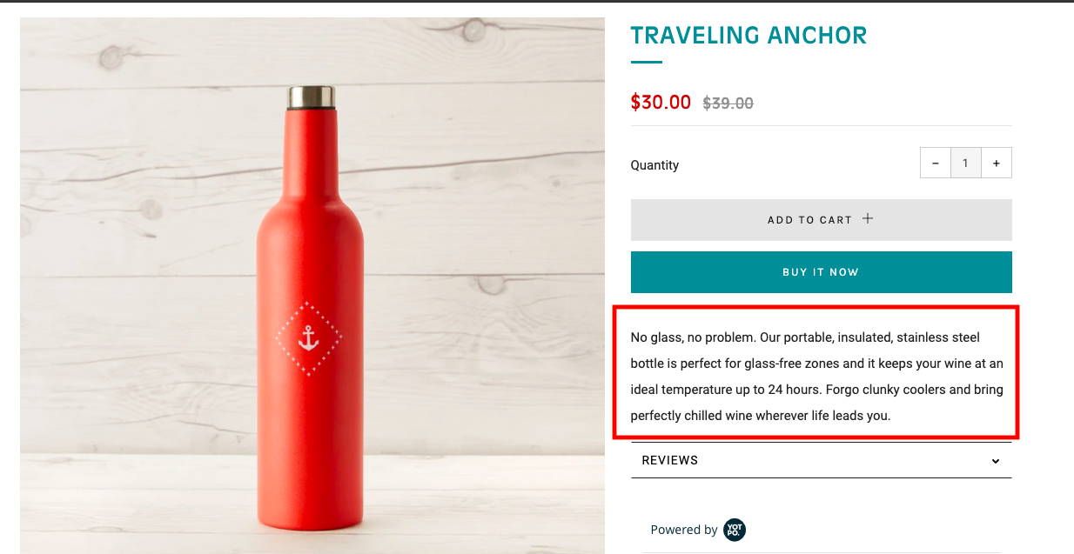Click the Traveling Anchor product title
This screenshot has height=554, width=1074.
click(748, 36)
